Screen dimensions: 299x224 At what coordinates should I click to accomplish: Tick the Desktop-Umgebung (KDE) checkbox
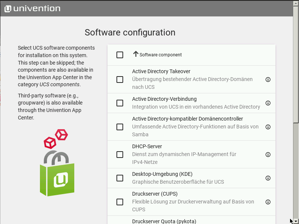point(120,178)
